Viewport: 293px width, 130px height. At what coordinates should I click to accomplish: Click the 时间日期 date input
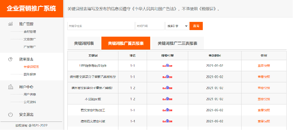(150, 26)
